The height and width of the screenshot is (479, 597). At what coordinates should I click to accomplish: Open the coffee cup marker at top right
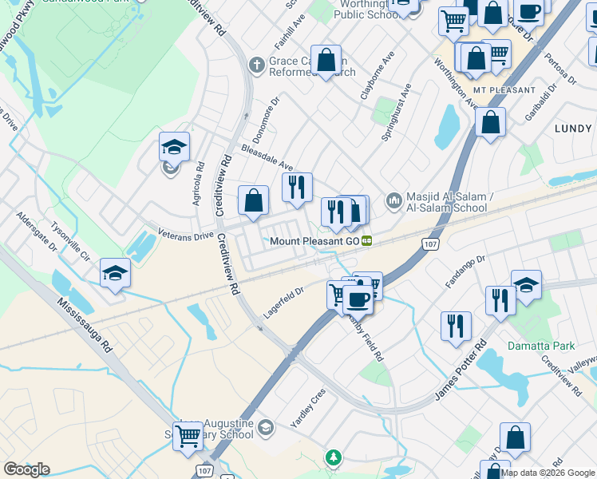pyautogui.click(x=528, y=15)
